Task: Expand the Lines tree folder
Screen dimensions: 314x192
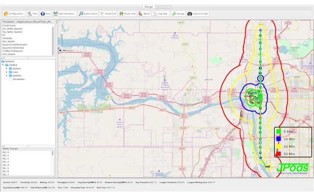Action: (7, 72)
